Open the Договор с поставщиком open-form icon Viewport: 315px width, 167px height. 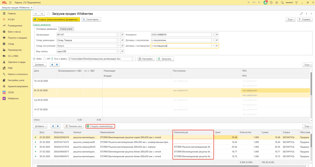[x=217, y=46]
